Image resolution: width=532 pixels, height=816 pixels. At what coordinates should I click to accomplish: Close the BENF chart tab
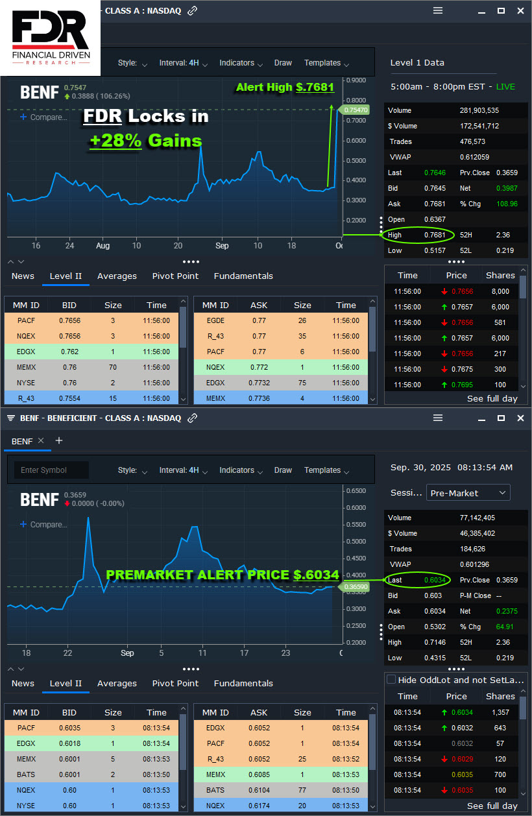[41, 441]
